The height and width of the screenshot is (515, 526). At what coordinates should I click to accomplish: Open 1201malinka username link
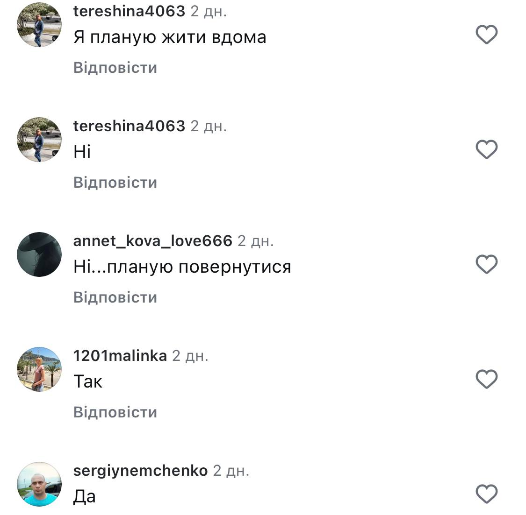(x=120, y=356)
